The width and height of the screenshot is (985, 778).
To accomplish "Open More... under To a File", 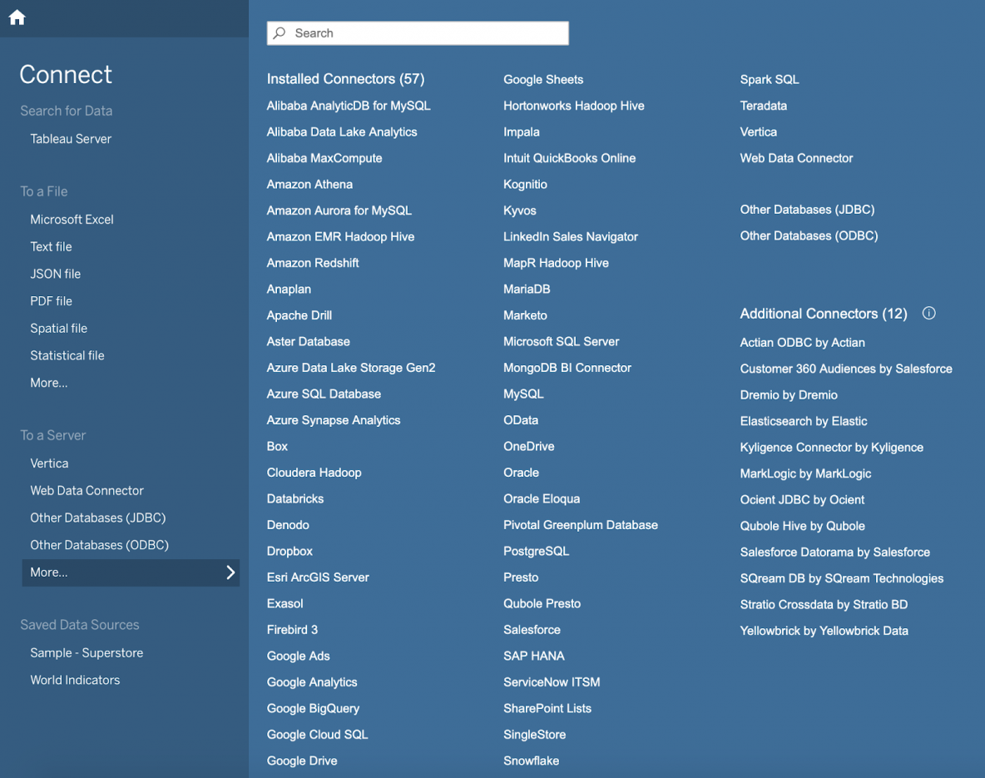I will pyautogui.click(x=49, y=383).
